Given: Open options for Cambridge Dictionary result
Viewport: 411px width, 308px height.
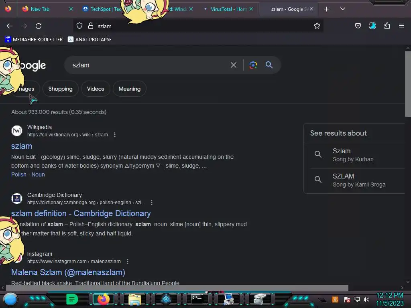Looking at the screenshot, I should click(x=151, y=203).
